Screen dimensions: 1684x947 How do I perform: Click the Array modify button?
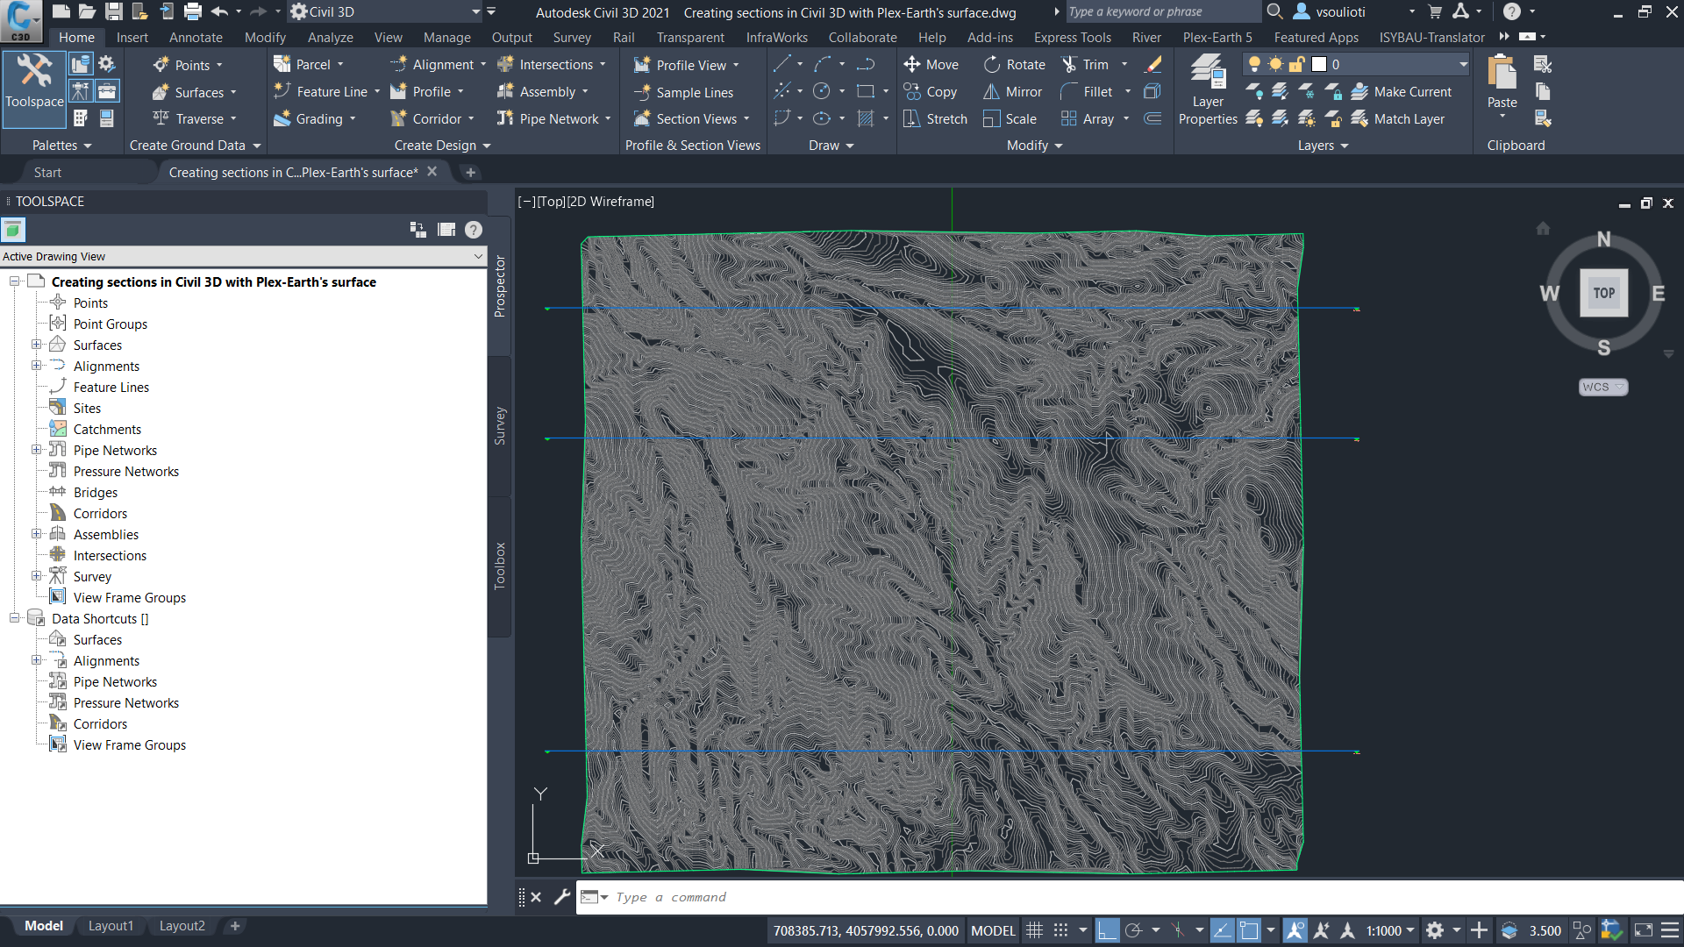click(x=1088, y=118)
